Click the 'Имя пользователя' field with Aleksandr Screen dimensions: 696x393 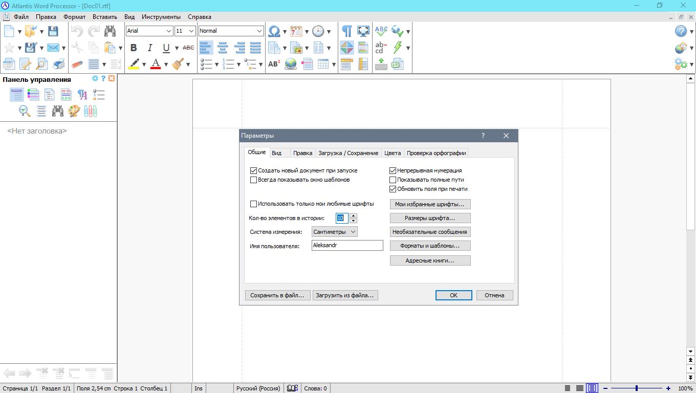pyautogui.click(x=347, y=246)
